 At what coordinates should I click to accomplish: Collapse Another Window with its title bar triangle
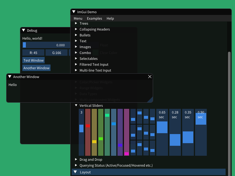(x=10, y=77)
